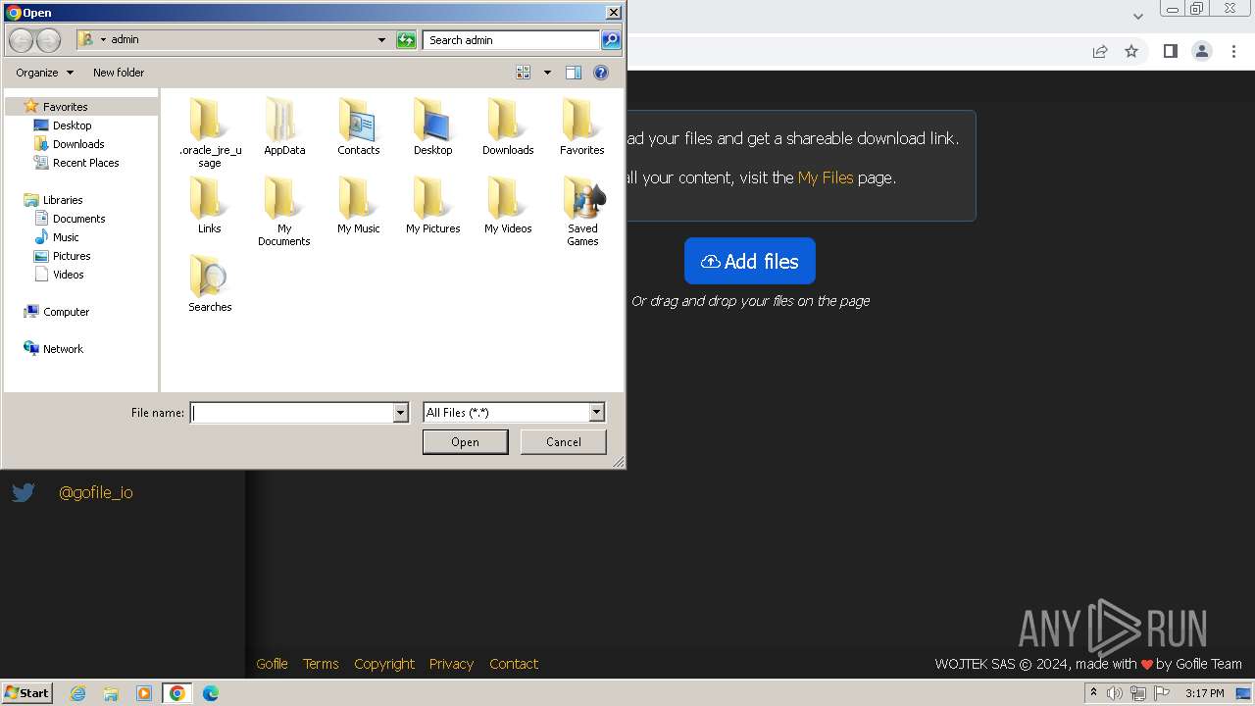This screenshot has width=1255, height=706.
Task: Click into the File name input field
Action: (291, 413)
